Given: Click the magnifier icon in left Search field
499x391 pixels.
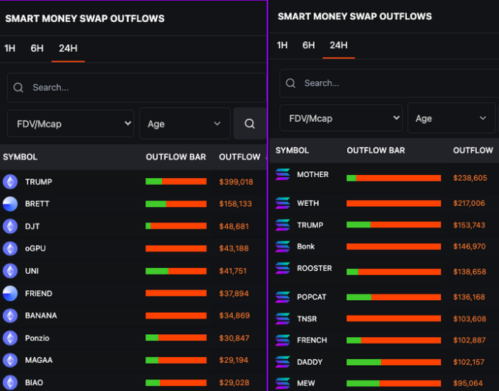Looking at the screenshot, I should 18,88.
